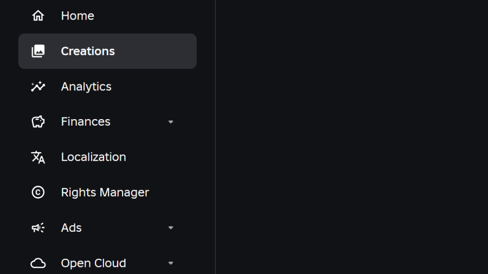Image resolution: width=488 pixels, height=274 pixels.
Task: Go to the Home text label
Action: click(78, 16)
